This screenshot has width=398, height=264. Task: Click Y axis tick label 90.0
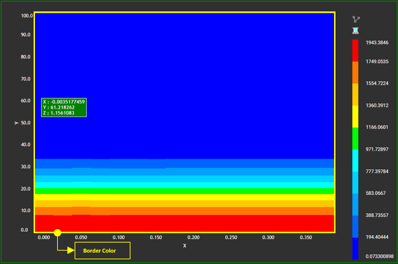(x=26, y=35)
